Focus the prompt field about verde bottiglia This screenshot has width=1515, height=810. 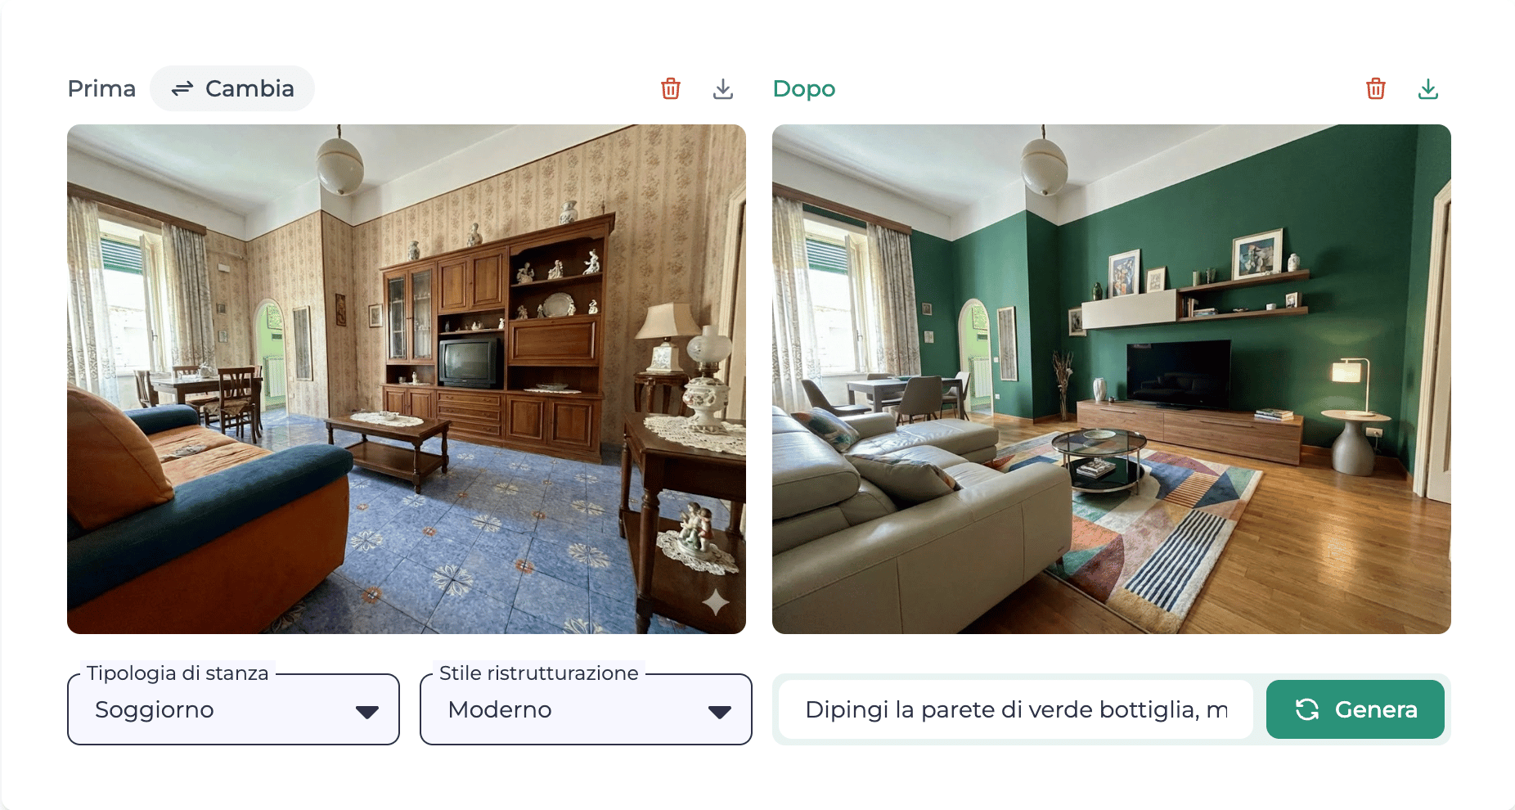pos(1016,709)
